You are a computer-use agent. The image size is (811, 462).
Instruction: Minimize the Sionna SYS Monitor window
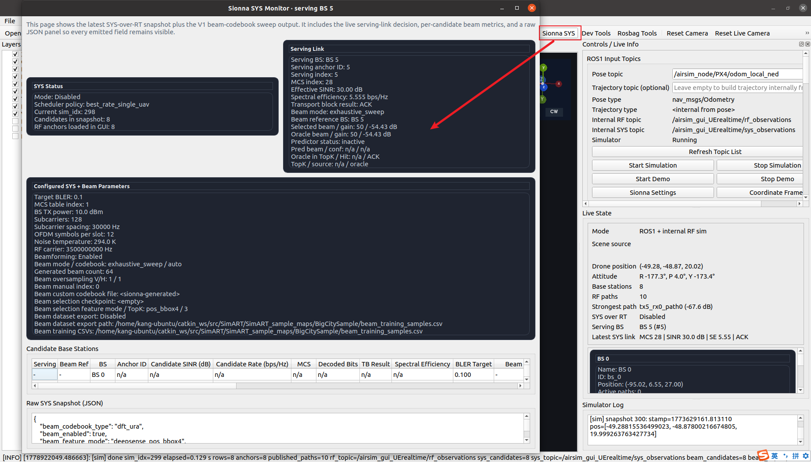tap(502, 8)
